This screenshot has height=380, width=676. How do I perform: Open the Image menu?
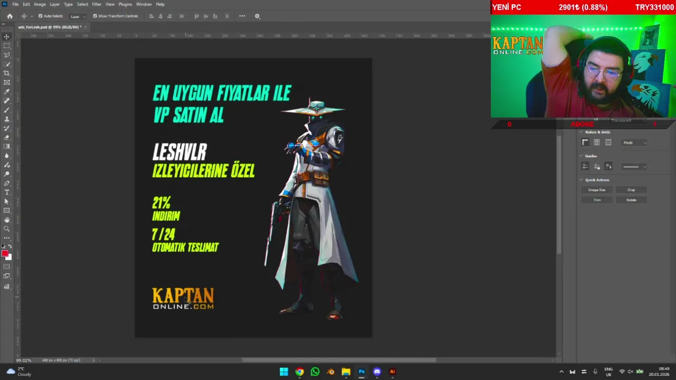40,4
